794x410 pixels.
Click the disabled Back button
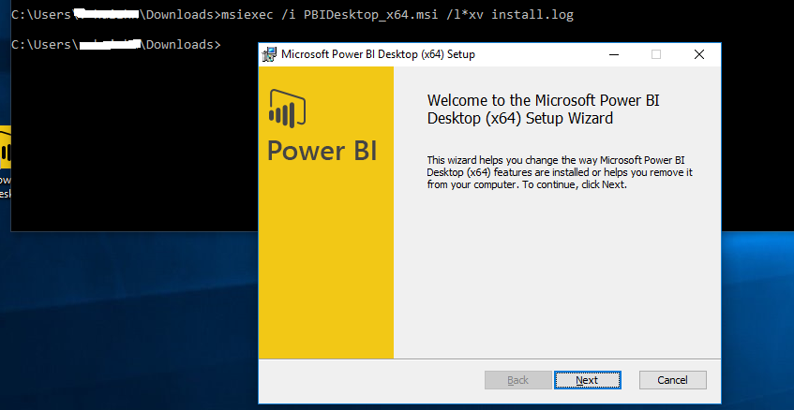[x=518, y=380]
